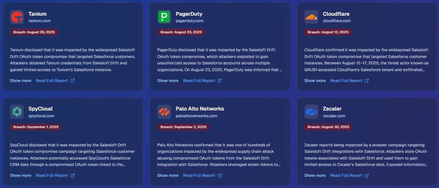Viewport: 439px width, 188px height.
Task: Click the Breach: August 30, 2025 badge
Action: (329, 127)
